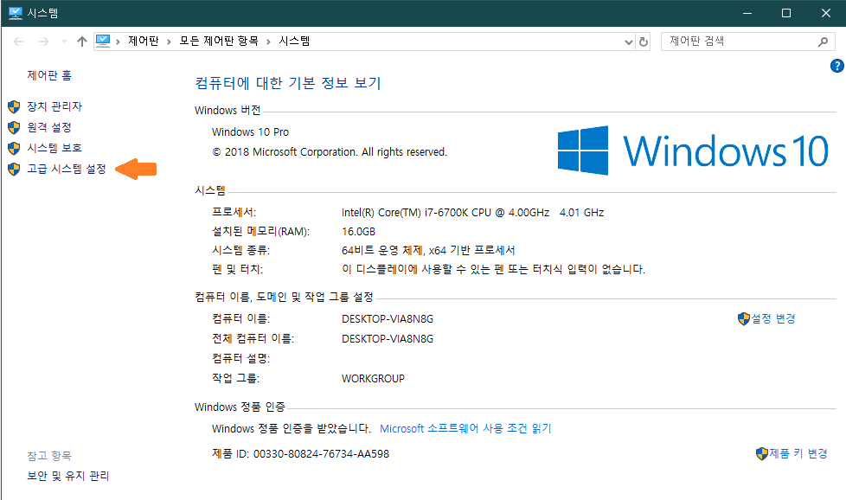Screen dimensions: 846x500
Task: Click the back navigation arrow
Action: point(18,42)
